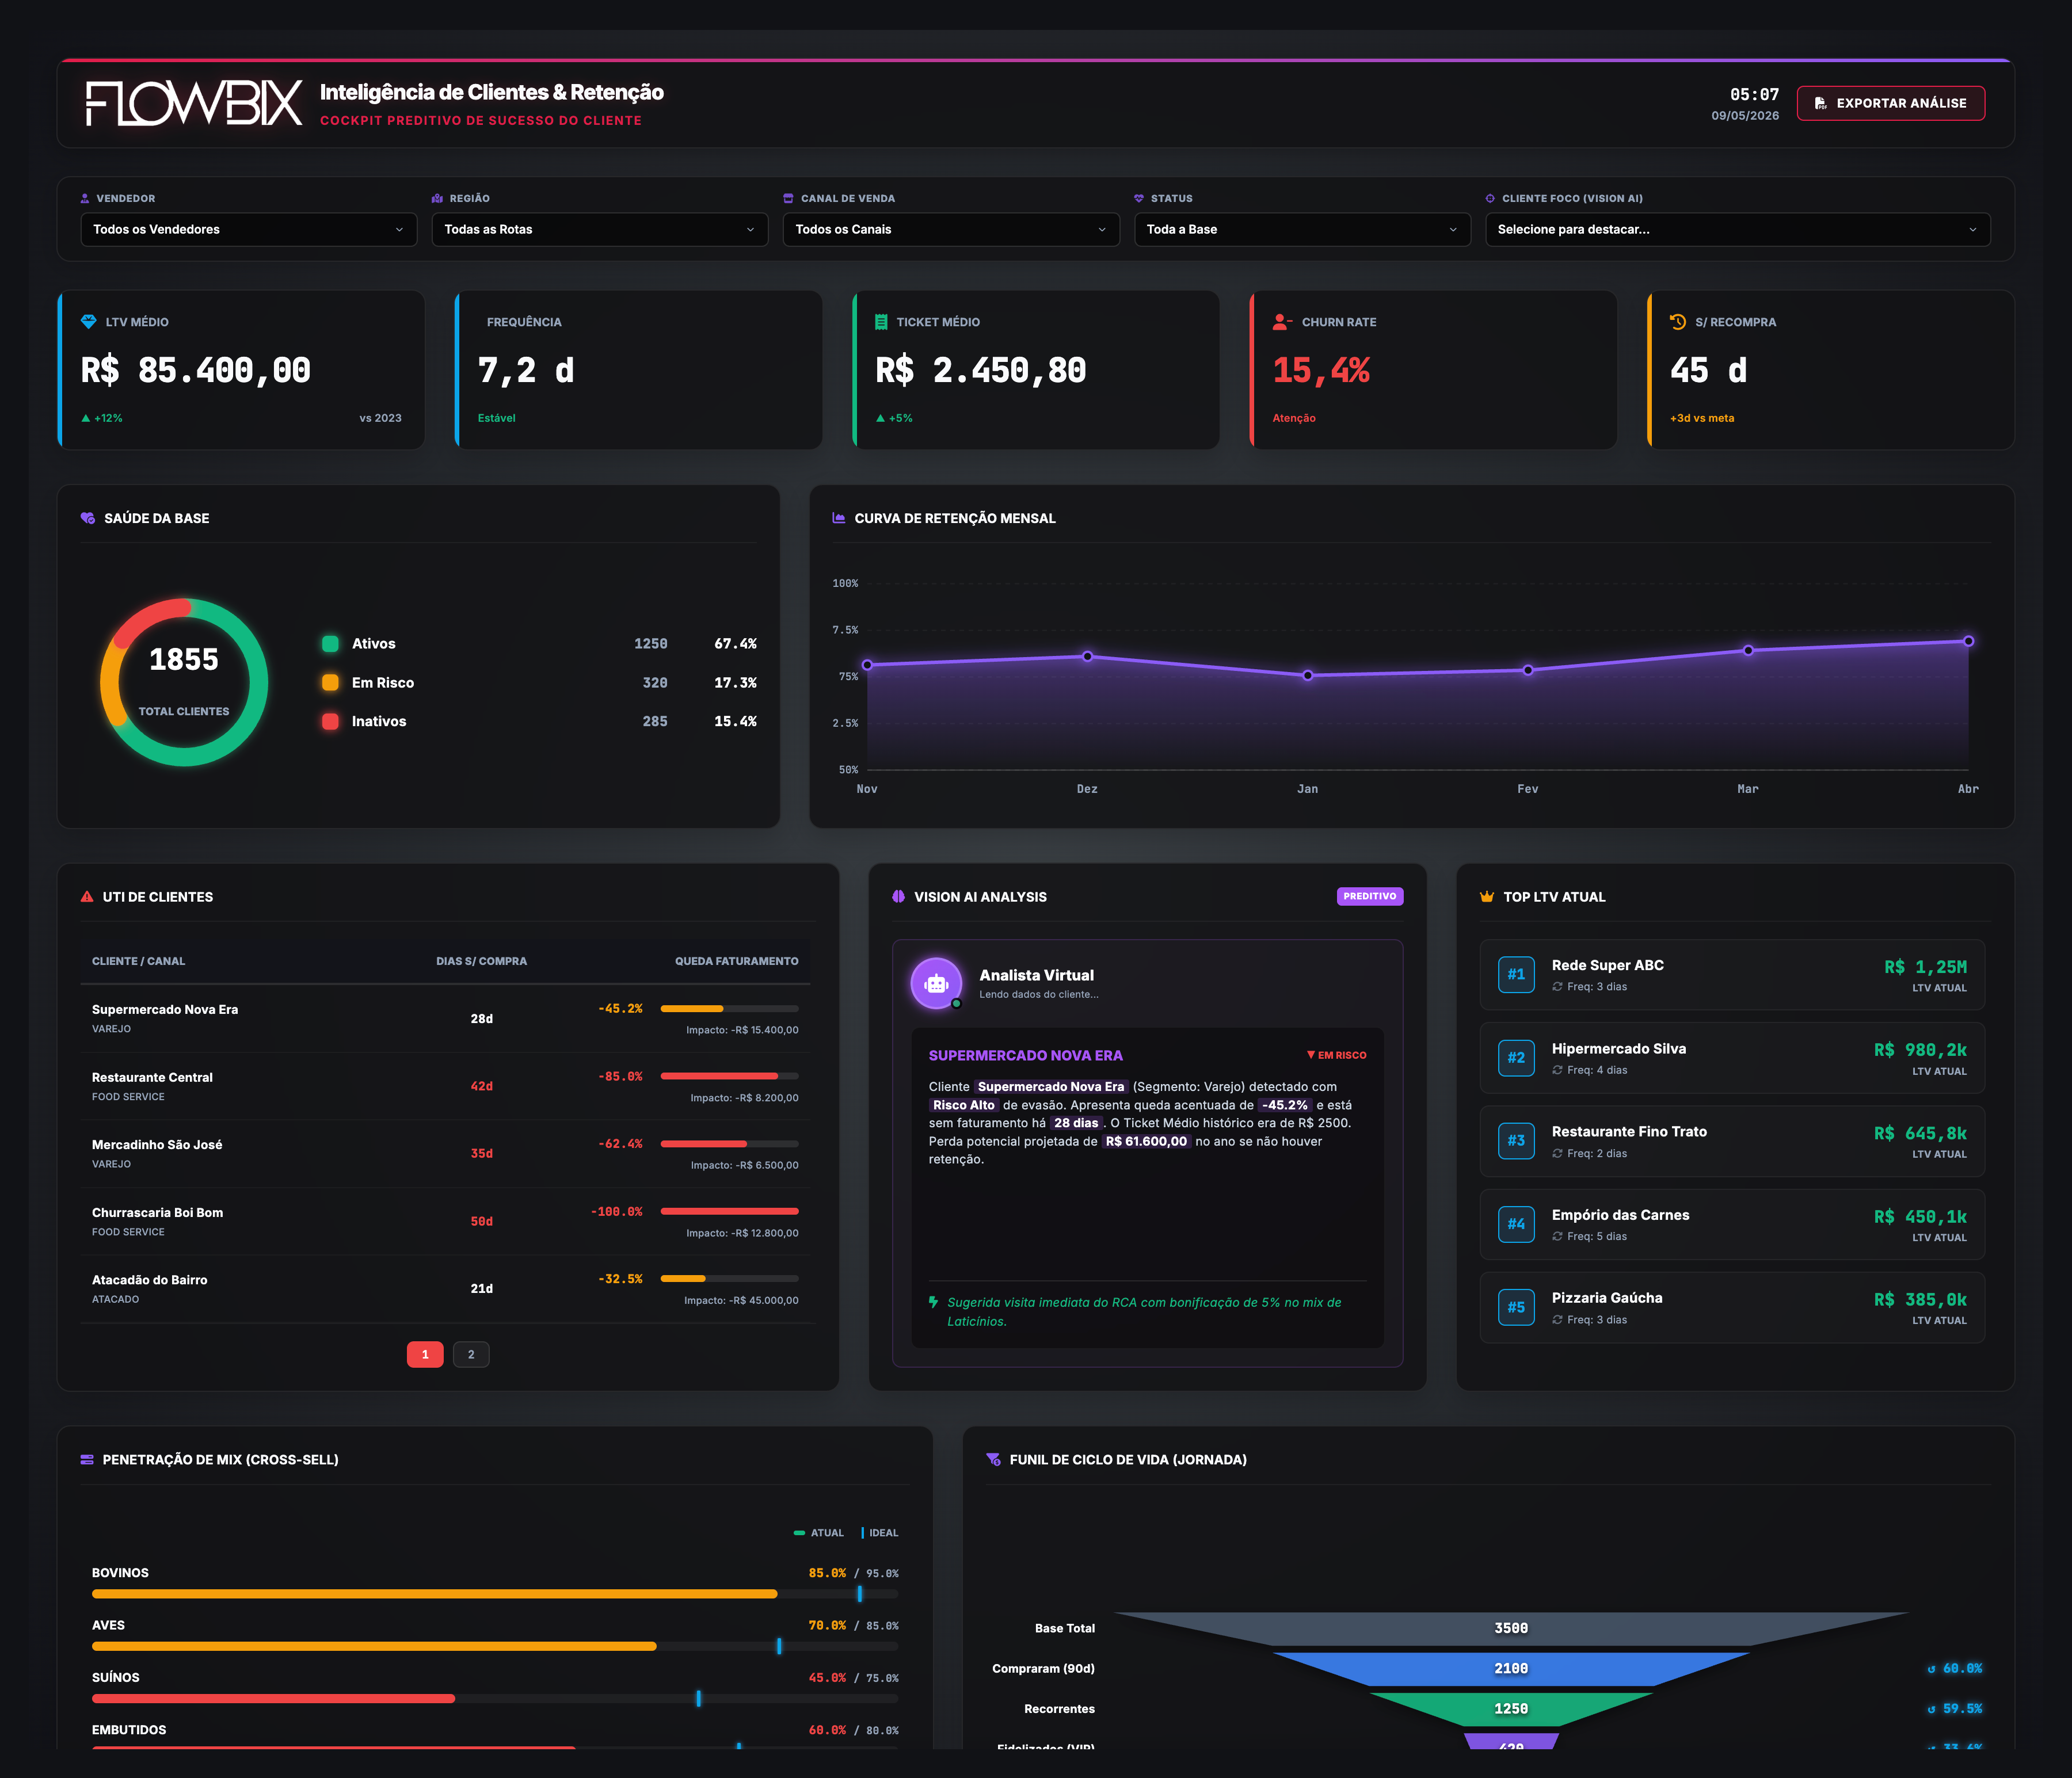Click the Região map icon
This screenshot has height=1778, width=2072.
(x=437, y=198)
